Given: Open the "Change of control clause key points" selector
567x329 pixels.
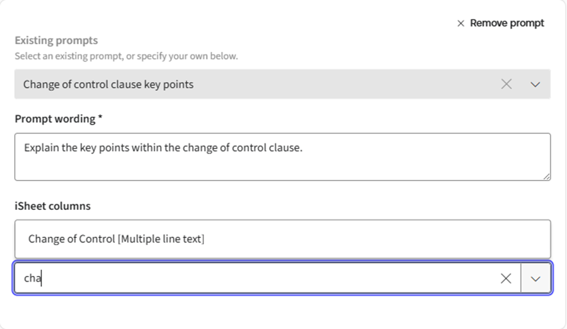Looking at the screenshot, I should coord(257,84).
